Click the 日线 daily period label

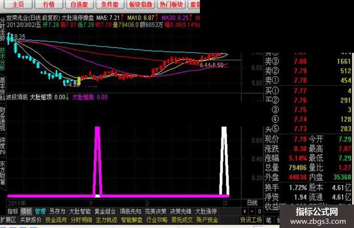click(x=252, y=203)
